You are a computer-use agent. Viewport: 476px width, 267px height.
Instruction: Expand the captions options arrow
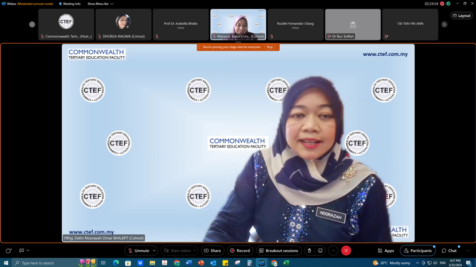coord(28,250)
